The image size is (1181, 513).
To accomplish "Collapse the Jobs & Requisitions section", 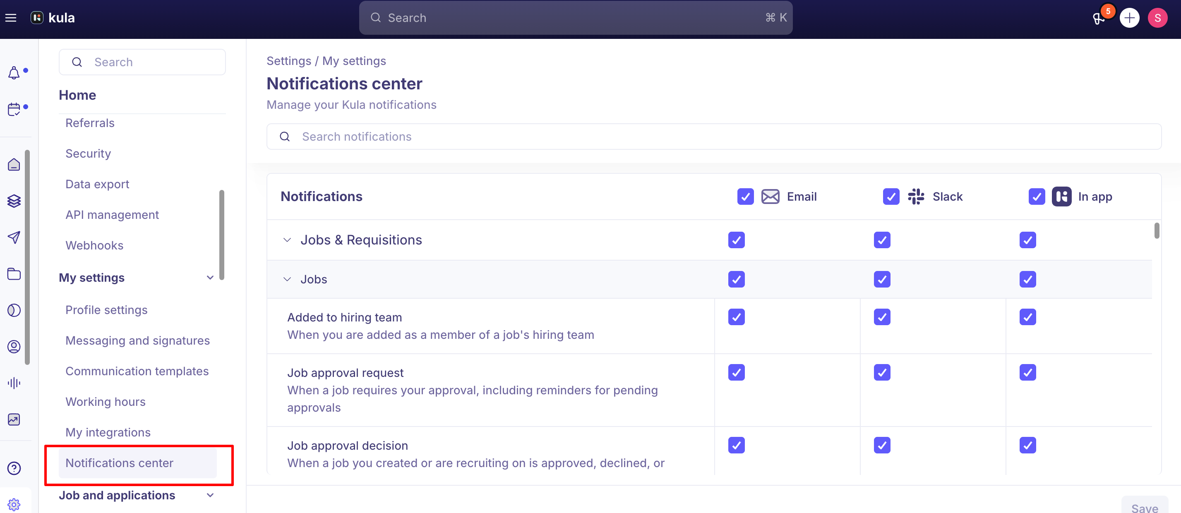I will point(287,240).
